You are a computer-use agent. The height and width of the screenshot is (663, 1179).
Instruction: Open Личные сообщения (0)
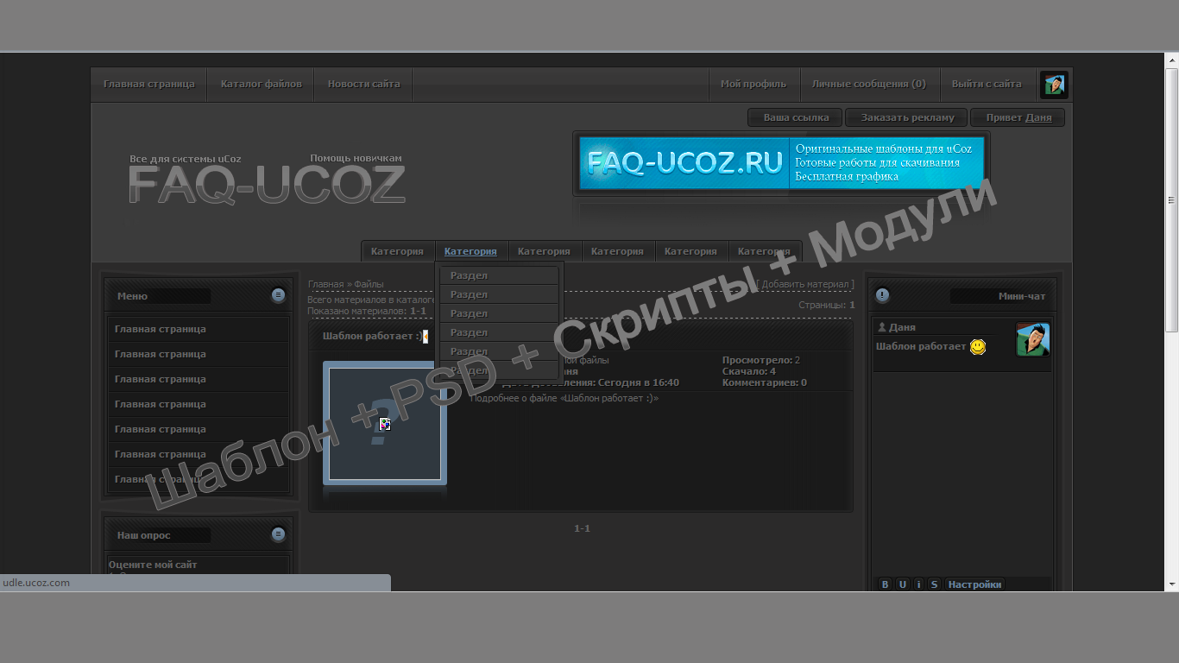(869, 85)
